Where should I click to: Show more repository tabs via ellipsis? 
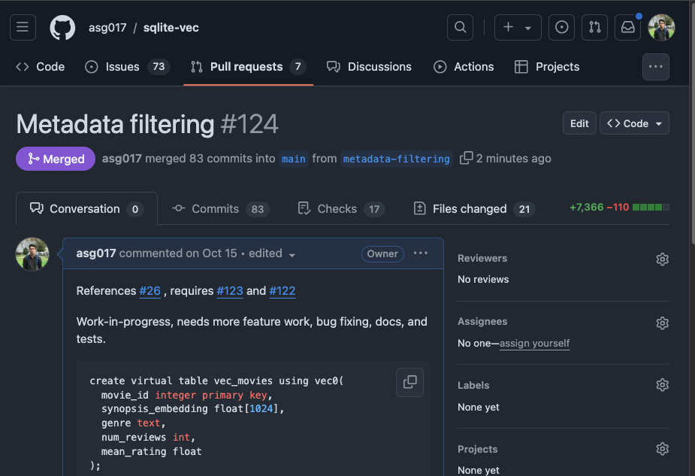tap(655, 67)
